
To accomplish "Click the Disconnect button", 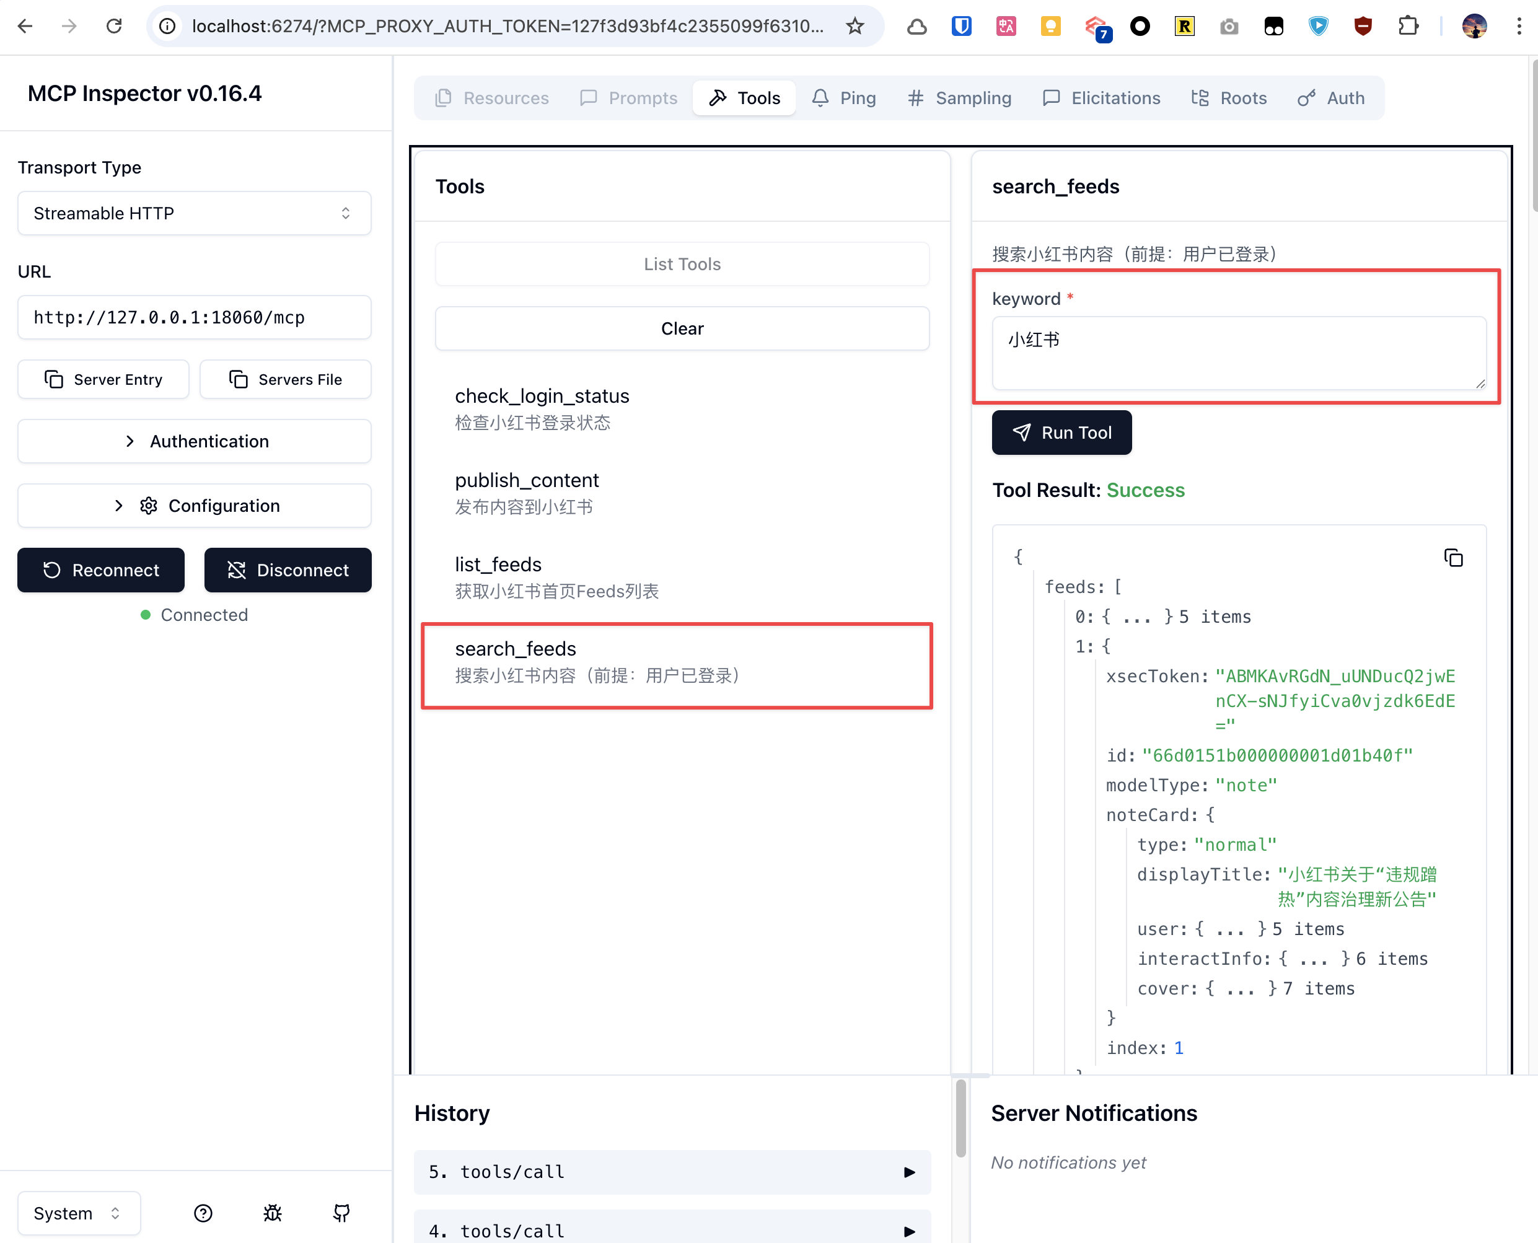I will (288, 570).
